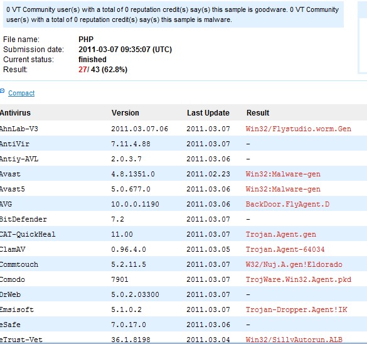Select Avast5 antivirus row

point(183,189)
